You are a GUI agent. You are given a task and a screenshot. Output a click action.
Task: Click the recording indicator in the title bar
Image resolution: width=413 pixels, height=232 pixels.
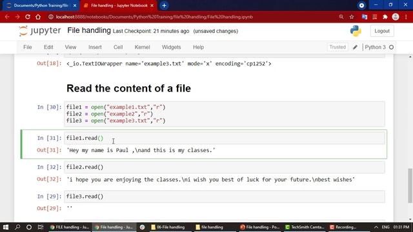click(361, 5)
